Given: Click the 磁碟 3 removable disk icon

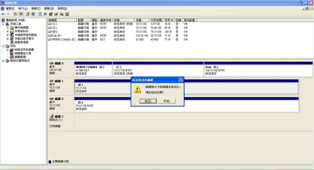Looking at the screenshot, I should click(52, 116).
